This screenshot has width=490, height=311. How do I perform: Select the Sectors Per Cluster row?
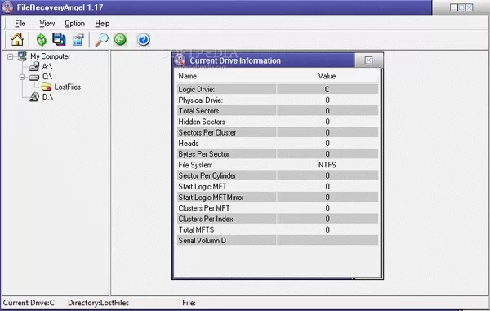point(278,132)
